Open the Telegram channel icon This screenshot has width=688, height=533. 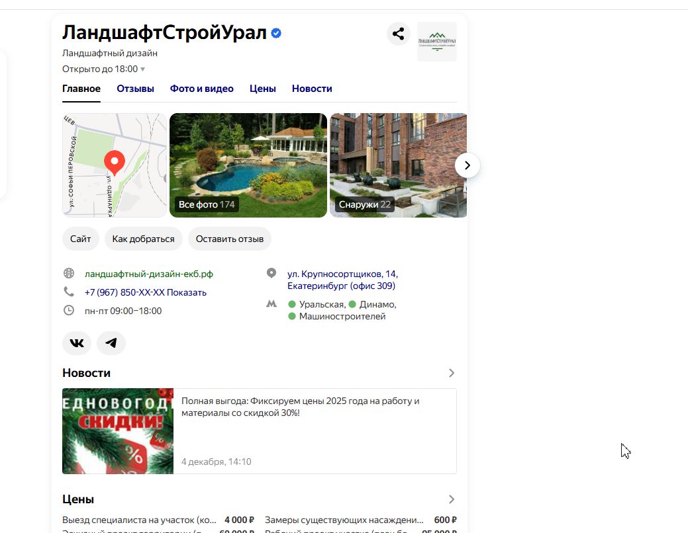111,343
